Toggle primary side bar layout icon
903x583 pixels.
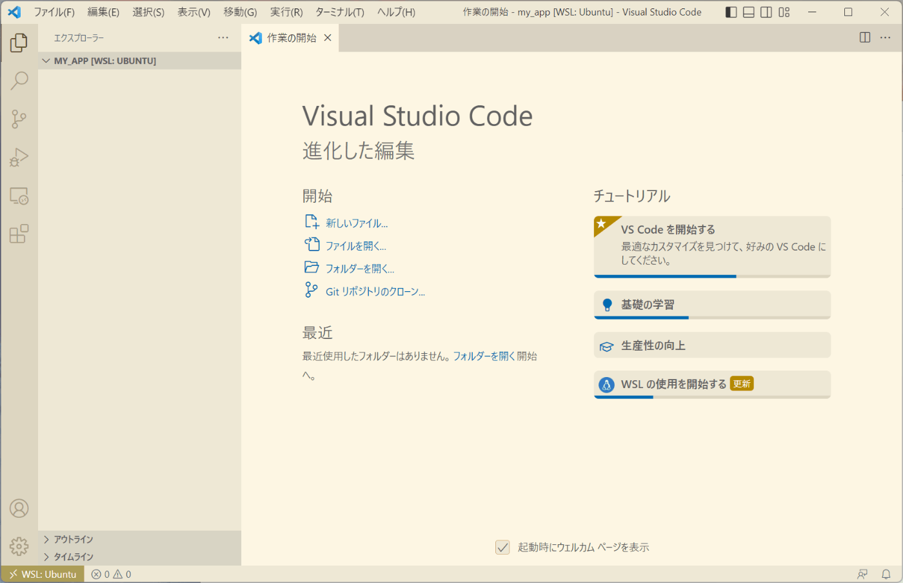[x=731, y=12]
